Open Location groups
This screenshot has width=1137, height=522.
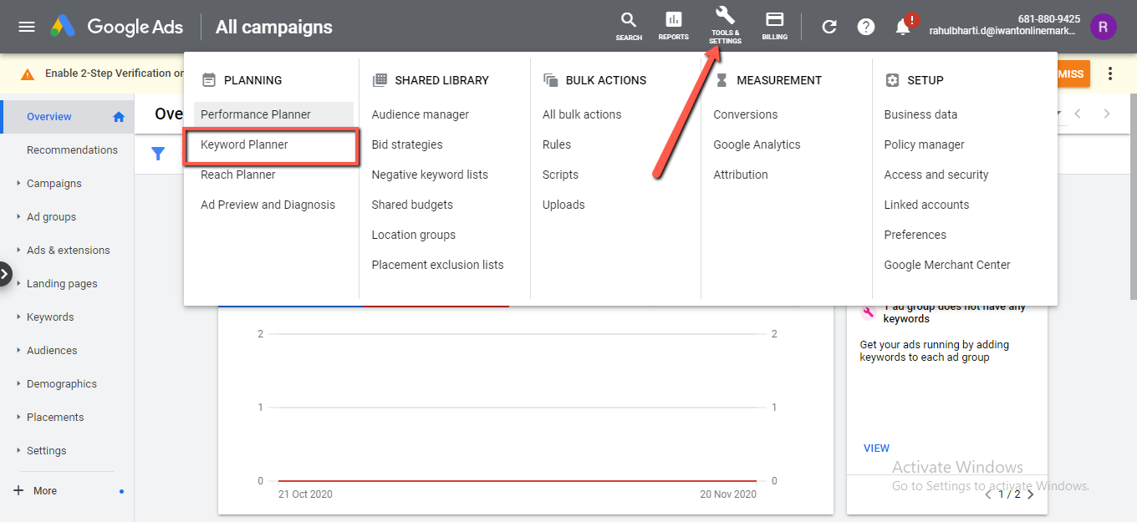414,235
